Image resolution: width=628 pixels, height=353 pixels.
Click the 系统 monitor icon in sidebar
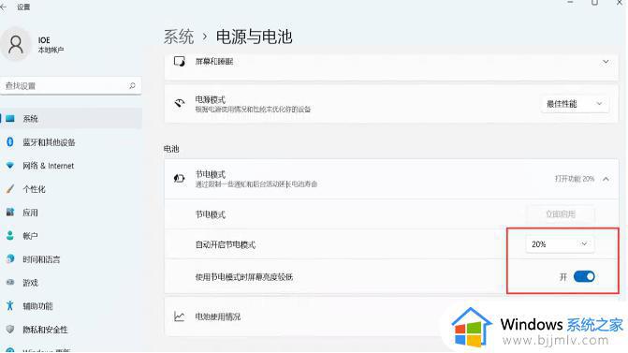(x=10, y=119)
